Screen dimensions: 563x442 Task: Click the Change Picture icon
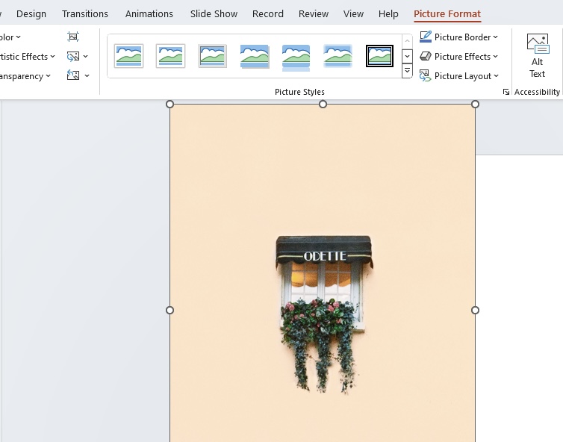click(x=73, y=56)
